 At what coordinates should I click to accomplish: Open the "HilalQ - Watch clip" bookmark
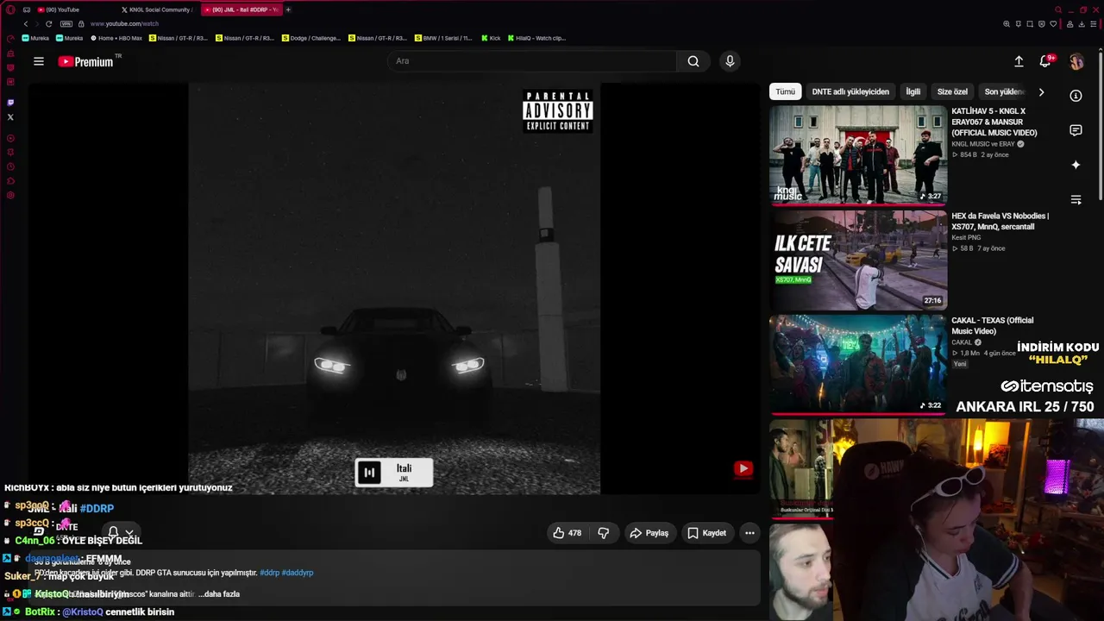(x=536, y=38)
